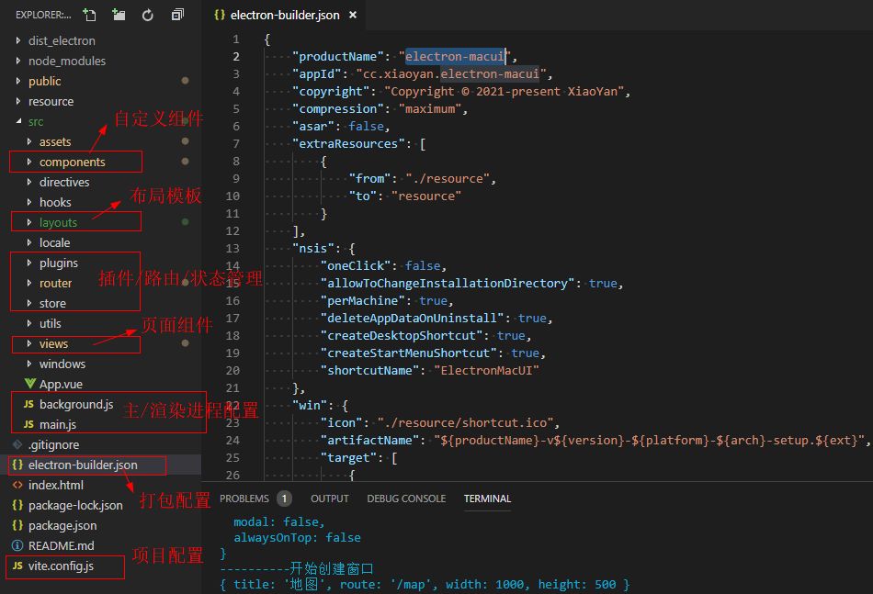The height and width of the screenshot is (594, 873).
Task: Expand the components folder
Action: point(72,162)
